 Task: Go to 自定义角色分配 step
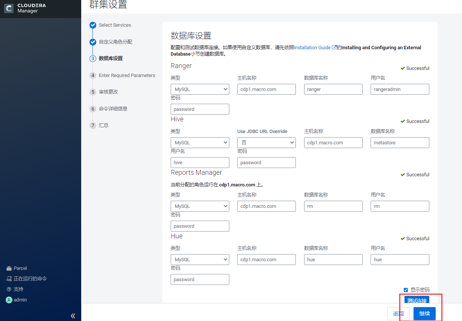115,42
